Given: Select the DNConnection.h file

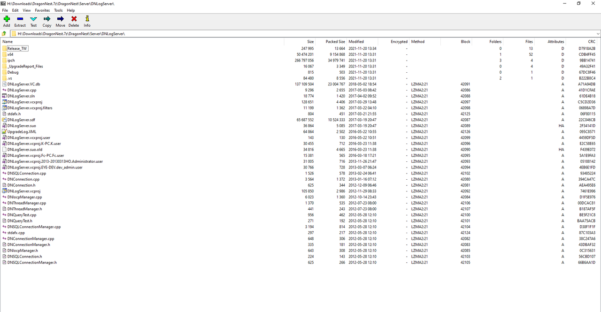Looking at the screenshot, I should 21,185.
